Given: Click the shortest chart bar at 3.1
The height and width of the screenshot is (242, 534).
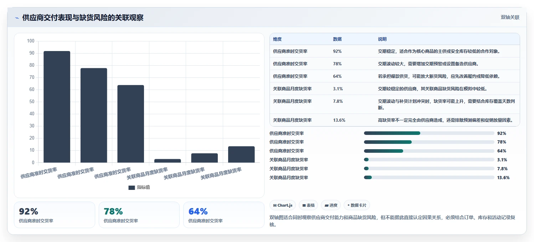Looking at the screenshot, I should [x=168, y=161].
